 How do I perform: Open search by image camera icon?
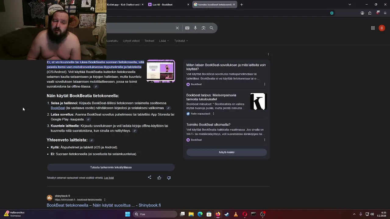204,28
